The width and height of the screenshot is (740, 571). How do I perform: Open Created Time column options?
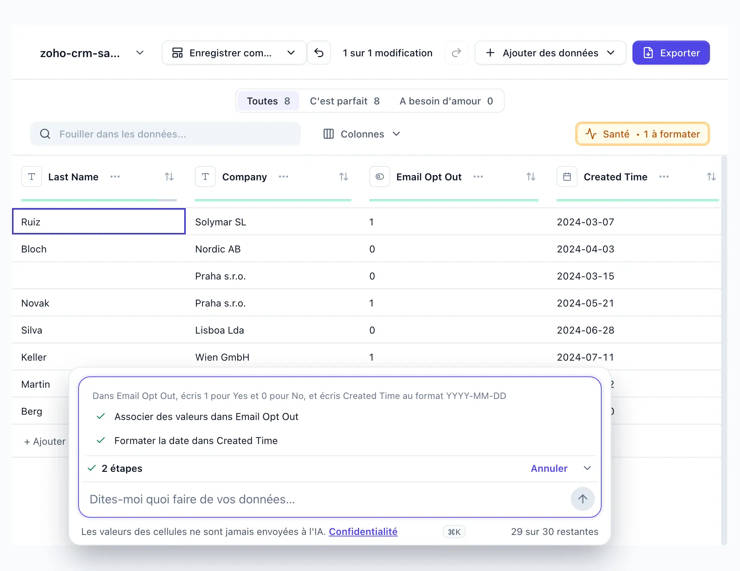point(664,177)
